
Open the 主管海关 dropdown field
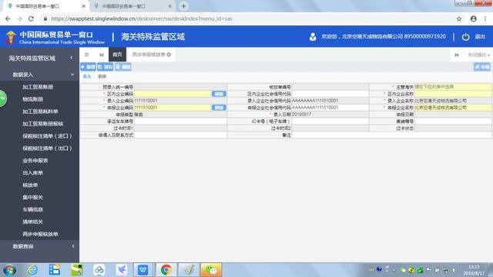coord(453,87)
